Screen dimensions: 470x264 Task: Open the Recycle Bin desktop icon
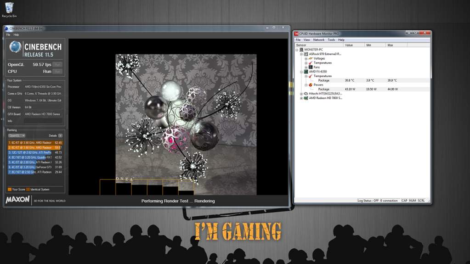[x=9, y=10]
